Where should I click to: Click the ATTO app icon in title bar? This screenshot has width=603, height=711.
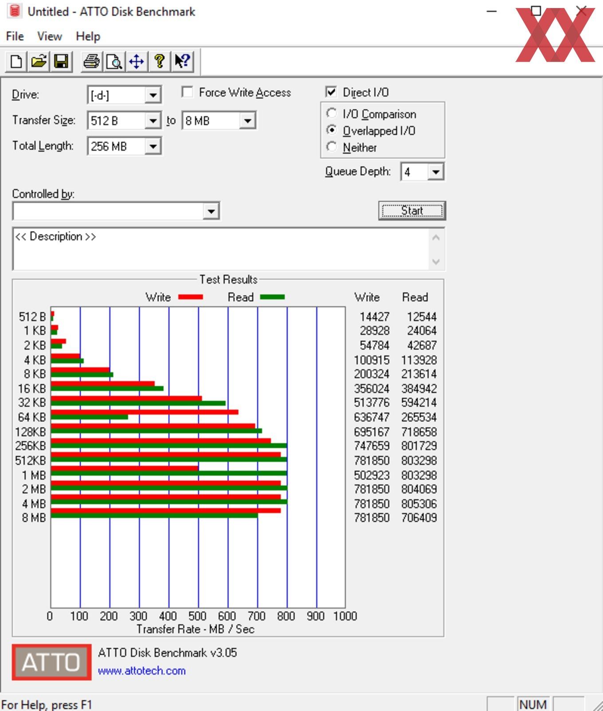[x=14, y=11]
